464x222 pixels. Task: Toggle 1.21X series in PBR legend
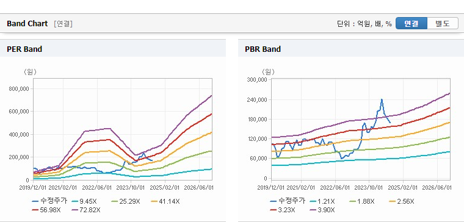322,202
